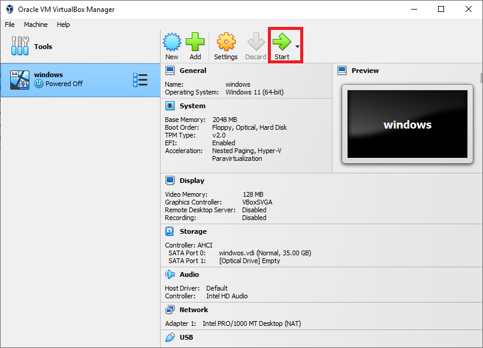Click the Operating System value Windows 11 (64-bit)
Viewport: 483px width, 348px height.
[x=255, y=92]
